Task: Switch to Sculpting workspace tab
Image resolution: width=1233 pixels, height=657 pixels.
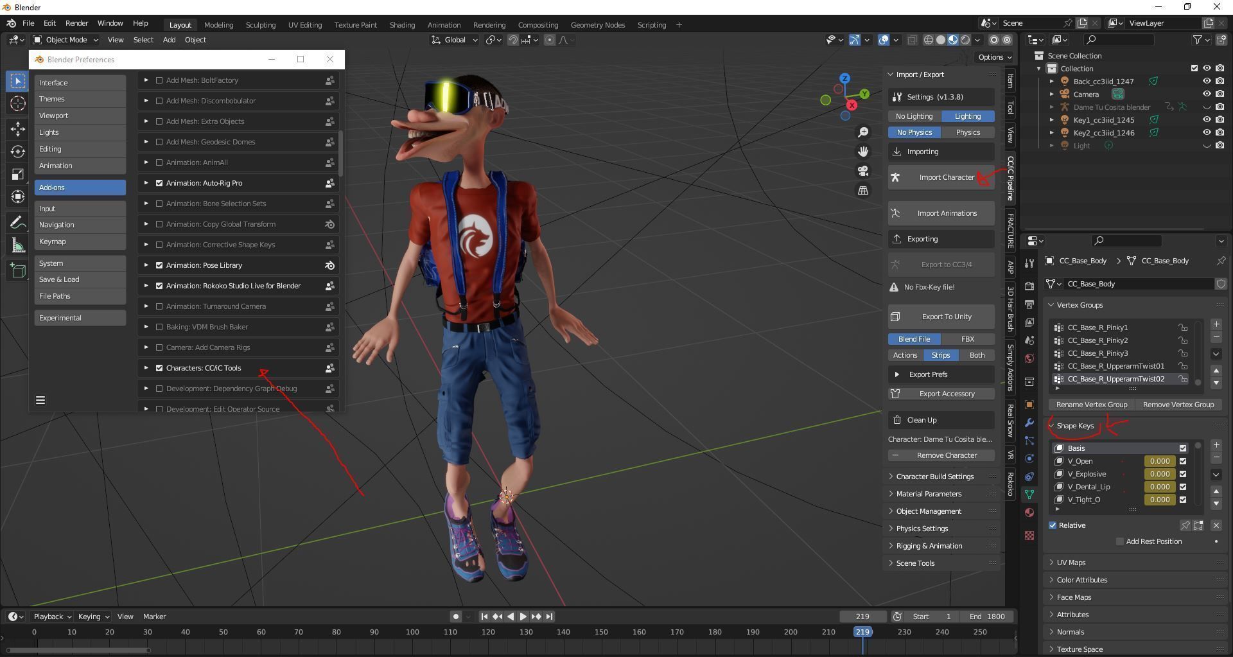Action: click(x=261, y=25)
